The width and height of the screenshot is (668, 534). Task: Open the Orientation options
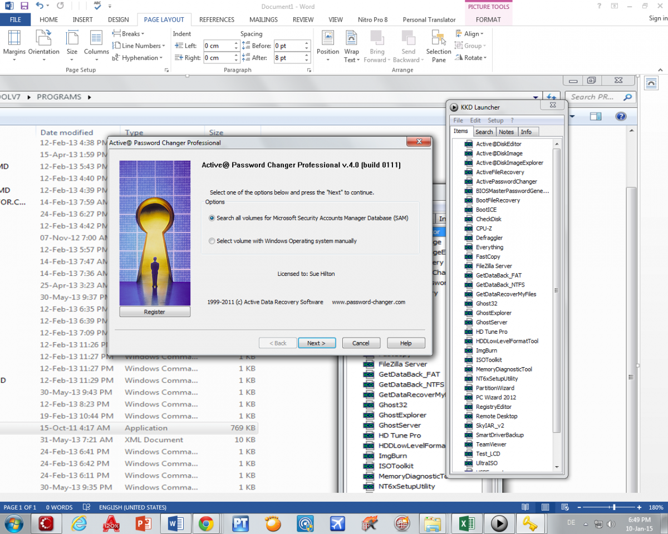[x=44, y=46]
